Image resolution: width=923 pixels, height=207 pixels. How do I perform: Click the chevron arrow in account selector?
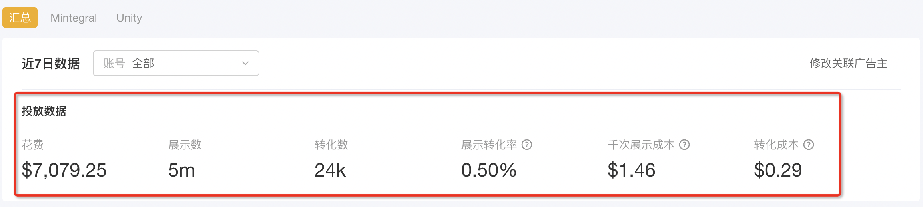pos(245,63)
